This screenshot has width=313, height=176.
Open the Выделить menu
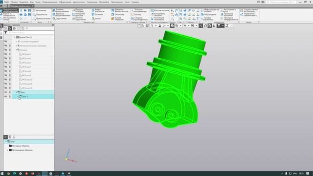point(24,2)
